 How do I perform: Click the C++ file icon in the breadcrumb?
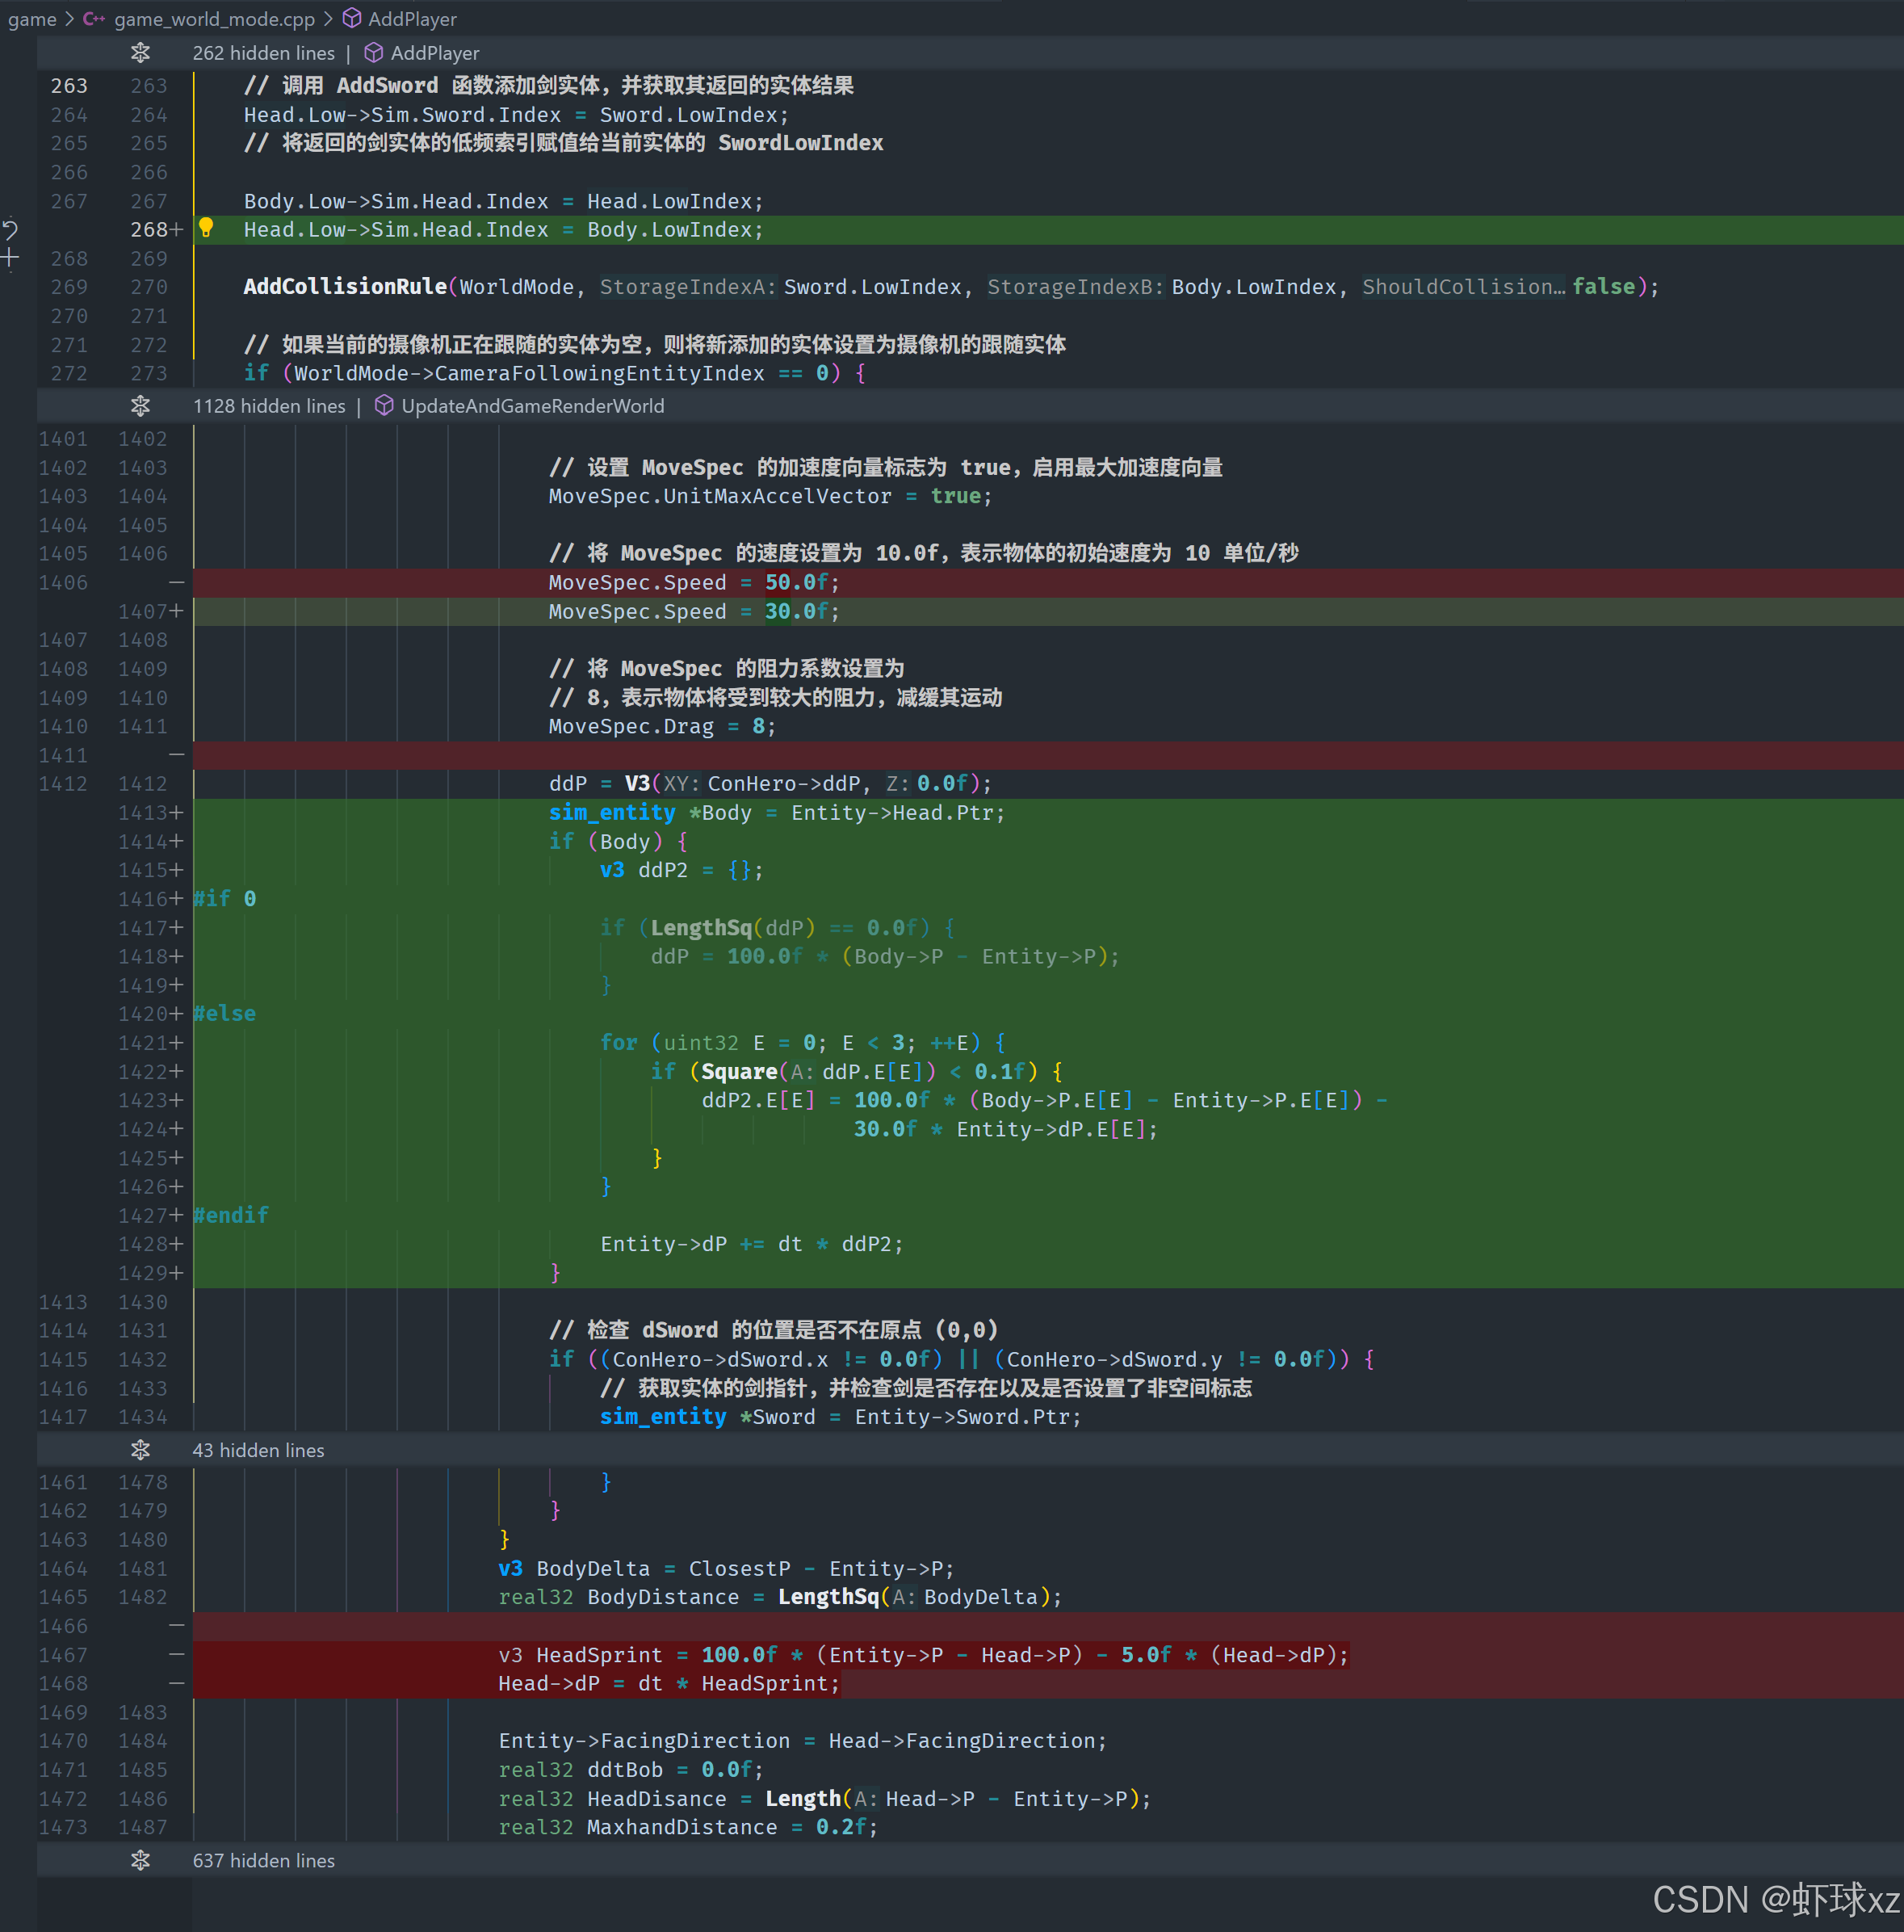[94, 19]
